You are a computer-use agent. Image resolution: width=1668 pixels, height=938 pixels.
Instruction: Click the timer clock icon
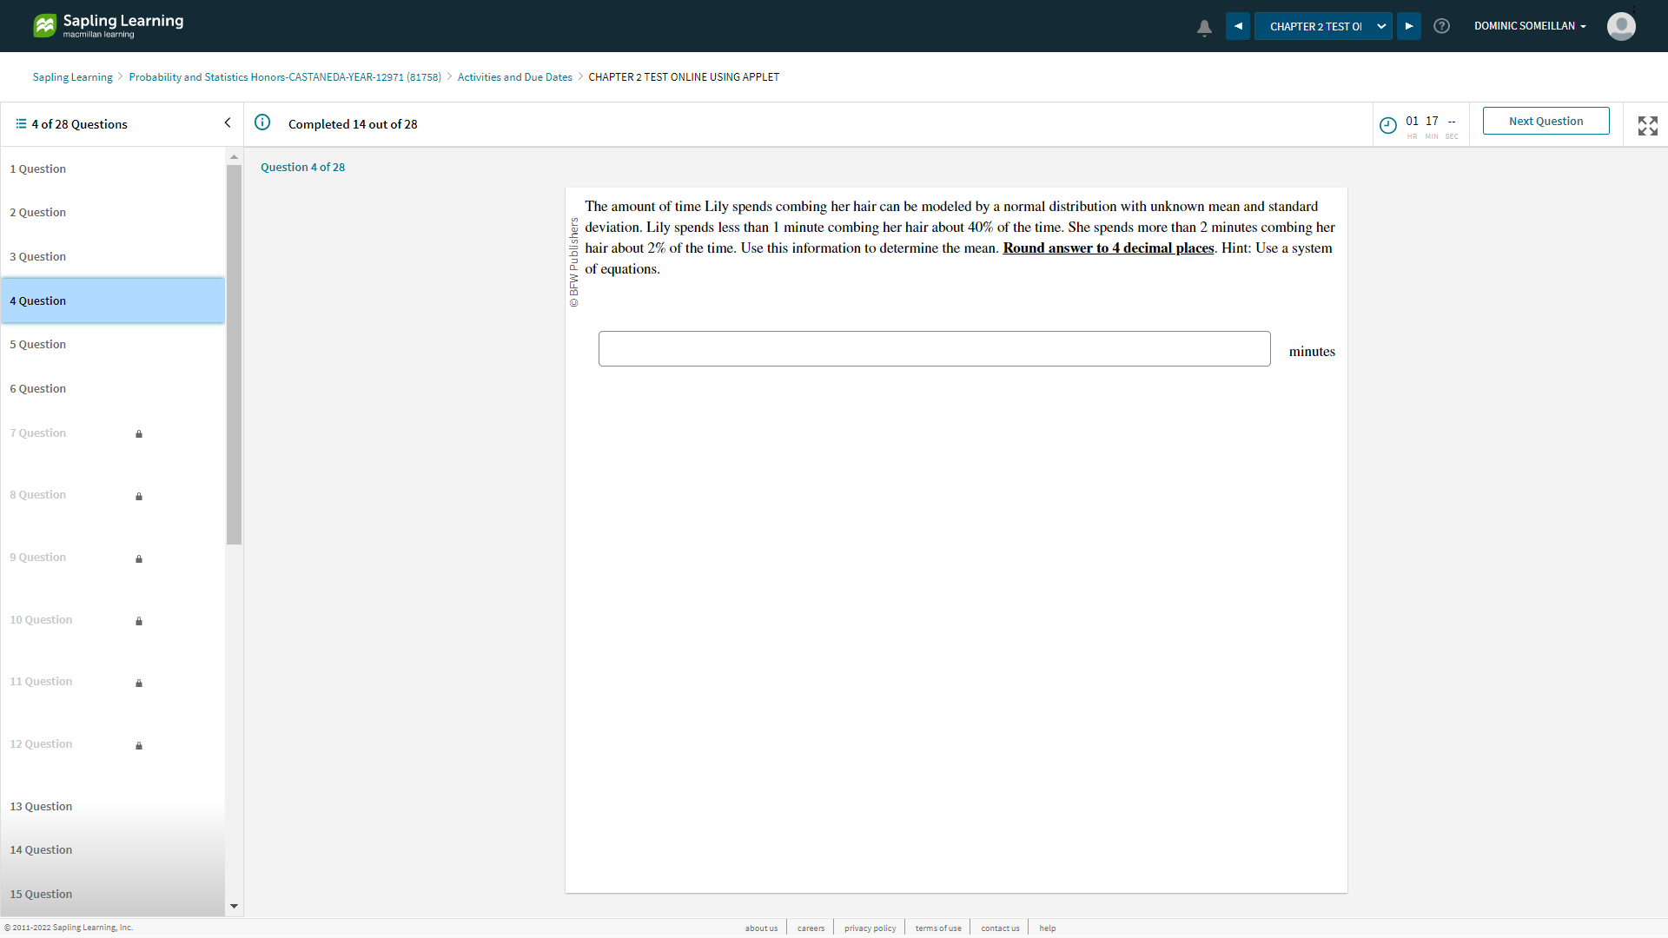1388,125
